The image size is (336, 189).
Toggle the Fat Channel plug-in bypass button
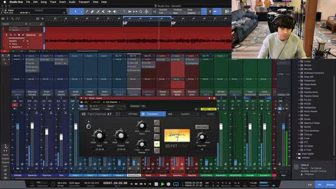[x=82, y=106]
